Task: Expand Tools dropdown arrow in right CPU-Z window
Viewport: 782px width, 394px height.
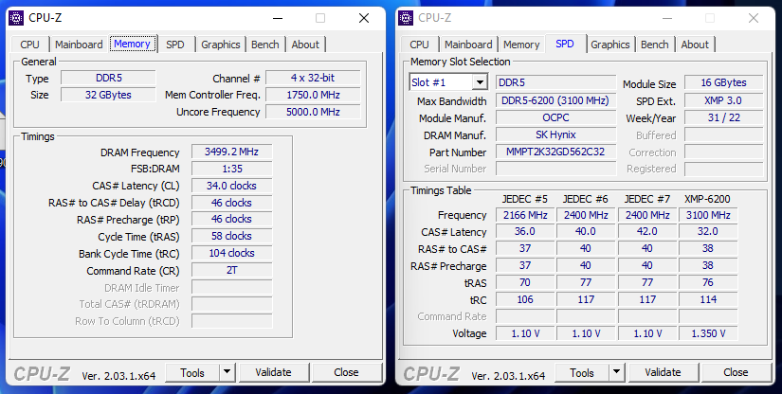Action: point(616,372)
